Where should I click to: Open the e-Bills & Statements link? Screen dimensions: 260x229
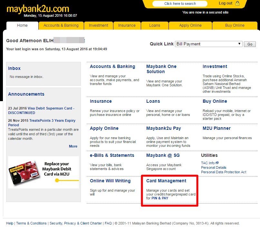click(112, 155)
